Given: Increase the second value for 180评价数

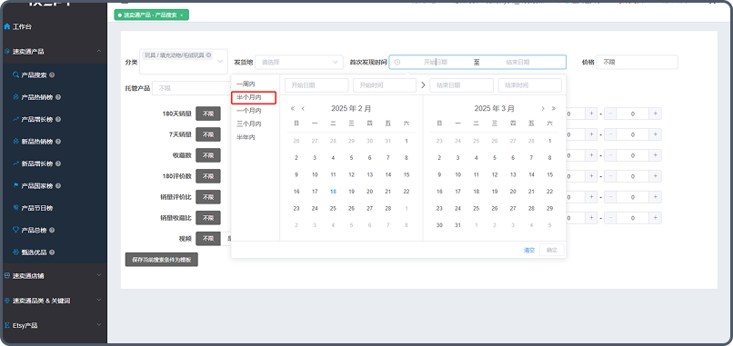Looking at the screenshot, I should pos(656,176).
